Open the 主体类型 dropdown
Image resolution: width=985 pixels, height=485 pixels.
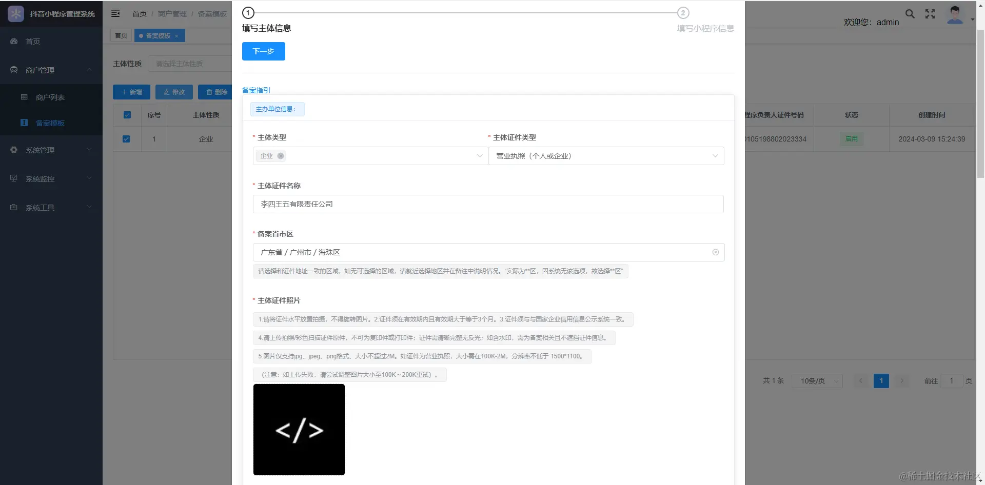coord(370,156)
